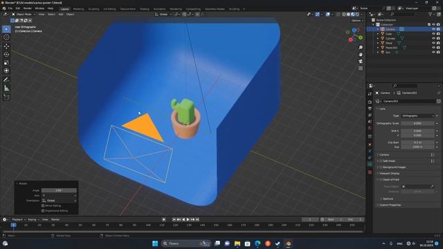Open the timeline Keying menu
The image size is (443, 249).
[33, 219]
